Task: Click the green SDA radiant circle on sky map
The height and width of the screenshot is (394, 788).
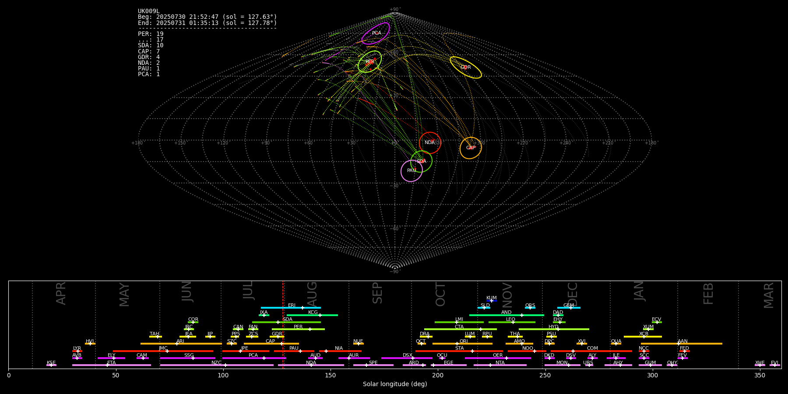Action: coord(421,162)
